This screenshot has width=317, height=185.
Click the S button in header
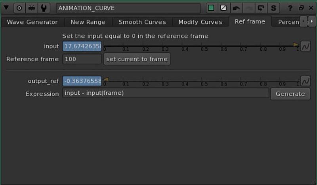pos(273,8)
